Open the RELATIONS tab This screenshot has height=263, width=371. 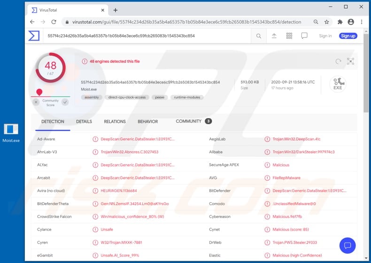pyautogui.click(x=115, y=122)
